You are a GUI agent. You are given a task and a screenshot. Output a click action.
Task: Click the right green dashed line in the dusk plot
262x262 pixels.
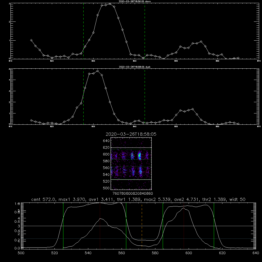point(145,97)
